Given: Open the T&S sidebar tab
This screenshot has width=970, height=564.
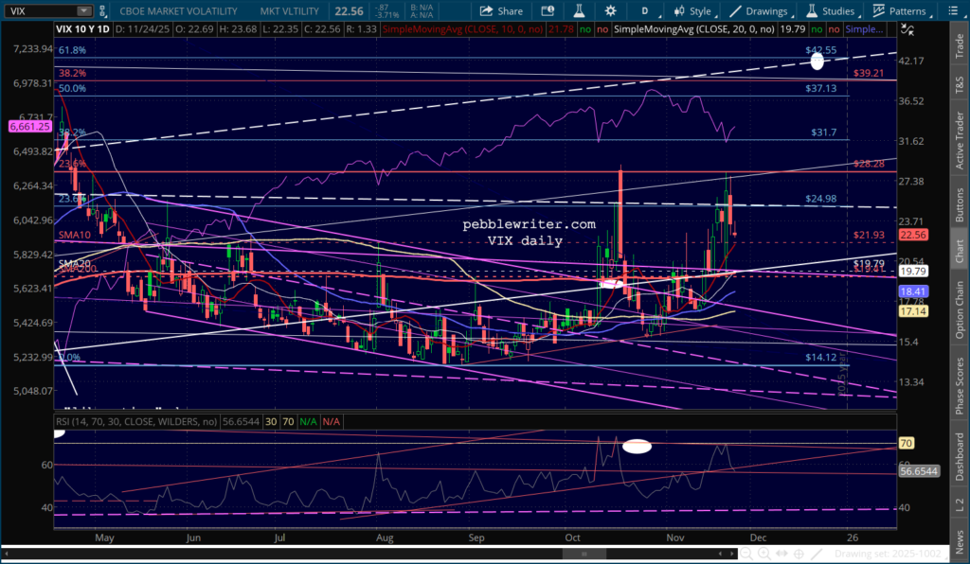Looking at the screenshot, I should coord(960,84).
